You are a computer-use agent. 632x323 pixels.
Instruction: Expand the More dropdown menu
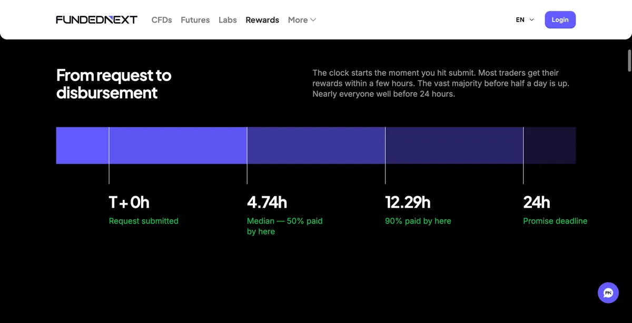302,20
